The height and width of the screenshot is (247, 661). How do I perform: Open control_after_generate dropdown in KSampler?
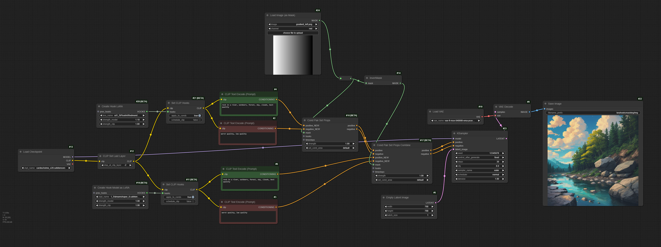pyautogui.click(x=480, y=158)
